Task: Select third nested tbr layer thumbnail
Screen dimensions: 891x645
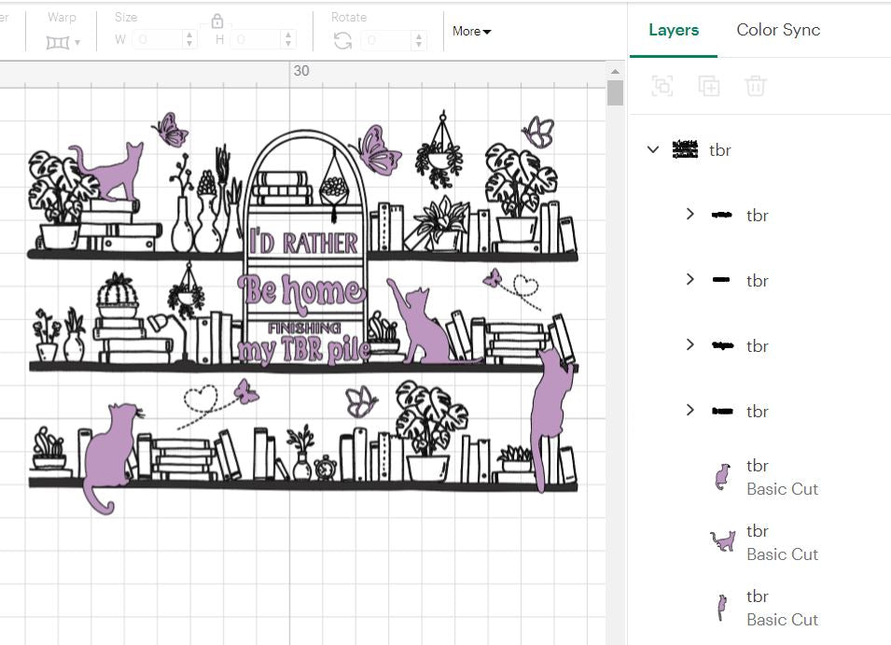Action: (722, 345)
